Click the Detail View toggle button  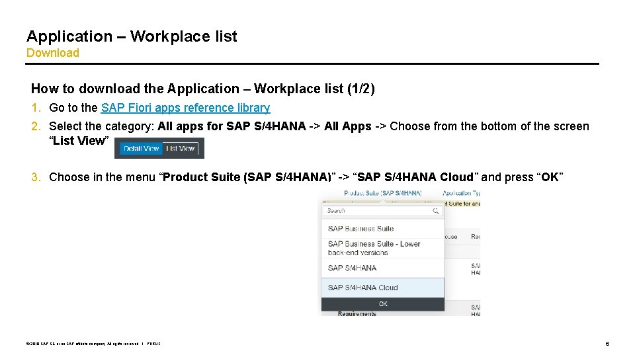point(141,149)
